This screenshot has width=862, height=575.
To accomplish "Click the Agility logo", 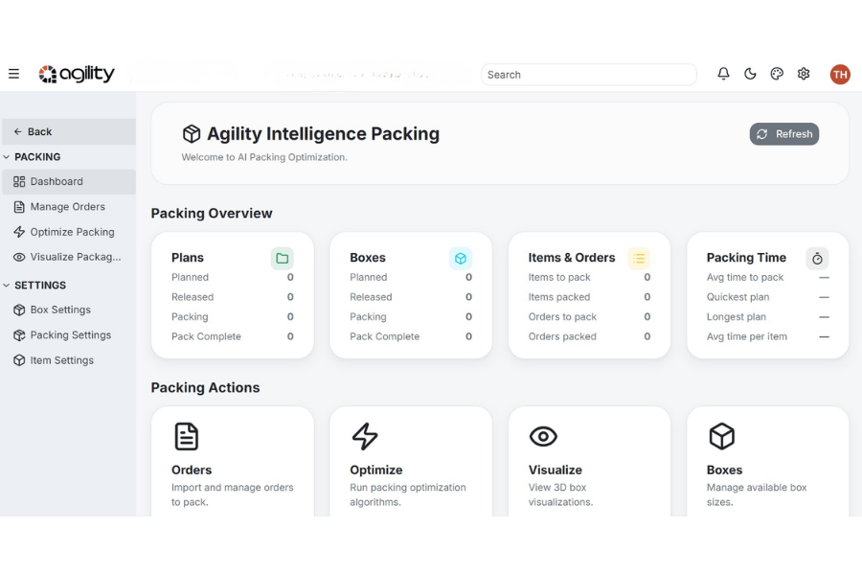I will [x=77, y=74].
